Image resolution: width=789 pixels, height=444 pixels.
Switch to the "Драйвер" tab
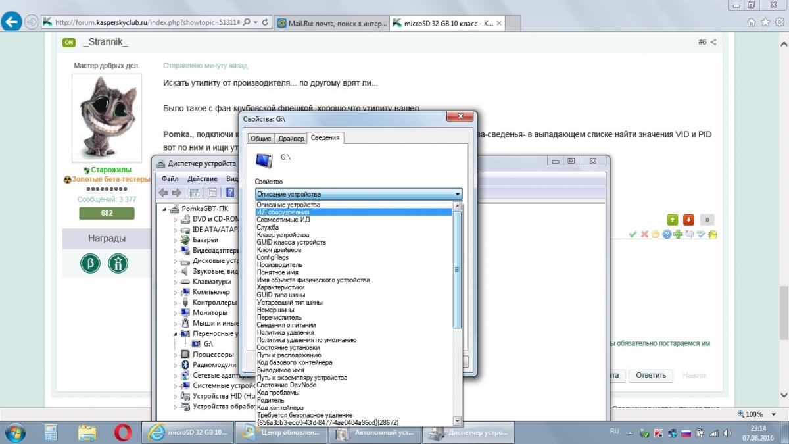(291, 138)
